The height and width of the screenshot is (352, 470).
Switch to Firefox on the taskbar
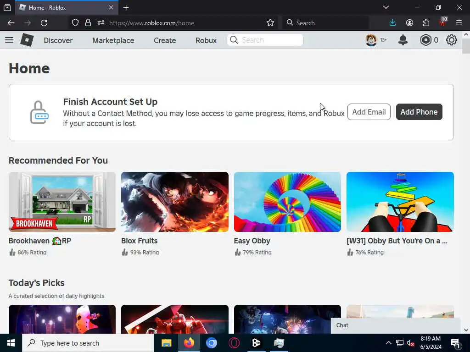click(x=189, y=343)
